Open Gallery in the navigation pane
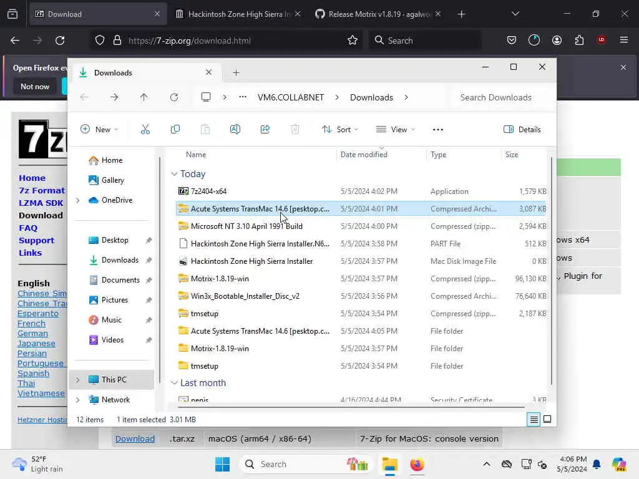This screenshot has width=639, height=479. [106, 180]
